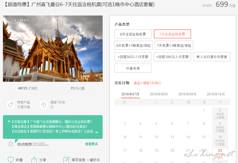This screenshot has width=238, height=163.
Task: Click the 699 元起 price
Action: [x=226, y=4]
